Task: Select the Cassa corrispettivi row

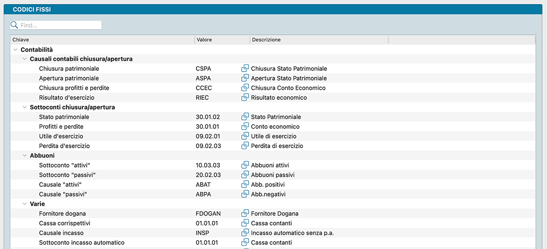Action: coord(65,223)
